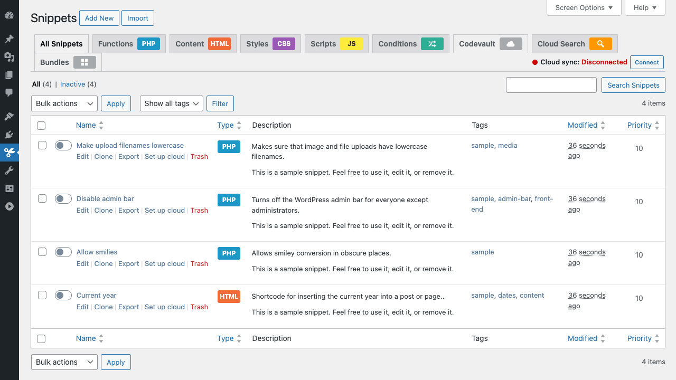Check the select-all box in table footer
Screen dimensions: 676x380
(x=41, y=339)
